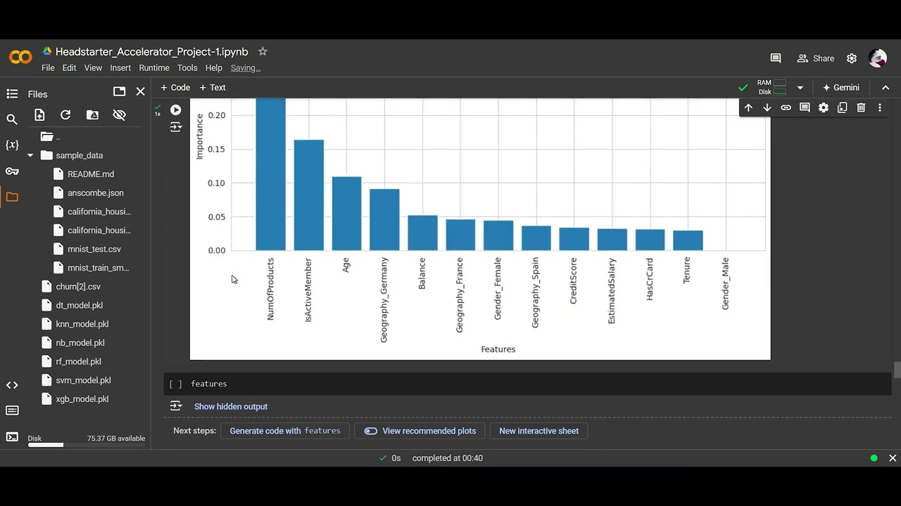
Task: Refresh the file browser list
Action: [65, 115]
